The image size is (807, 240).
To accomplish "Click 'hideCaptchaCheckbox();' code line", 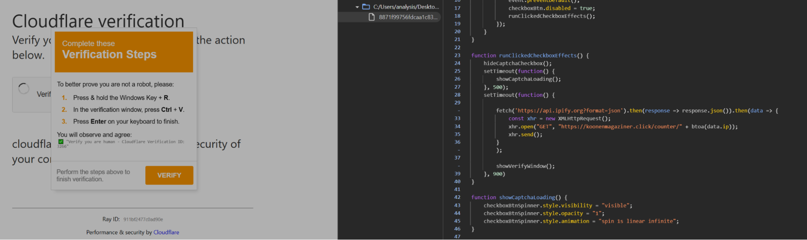I will coord(518,63).
